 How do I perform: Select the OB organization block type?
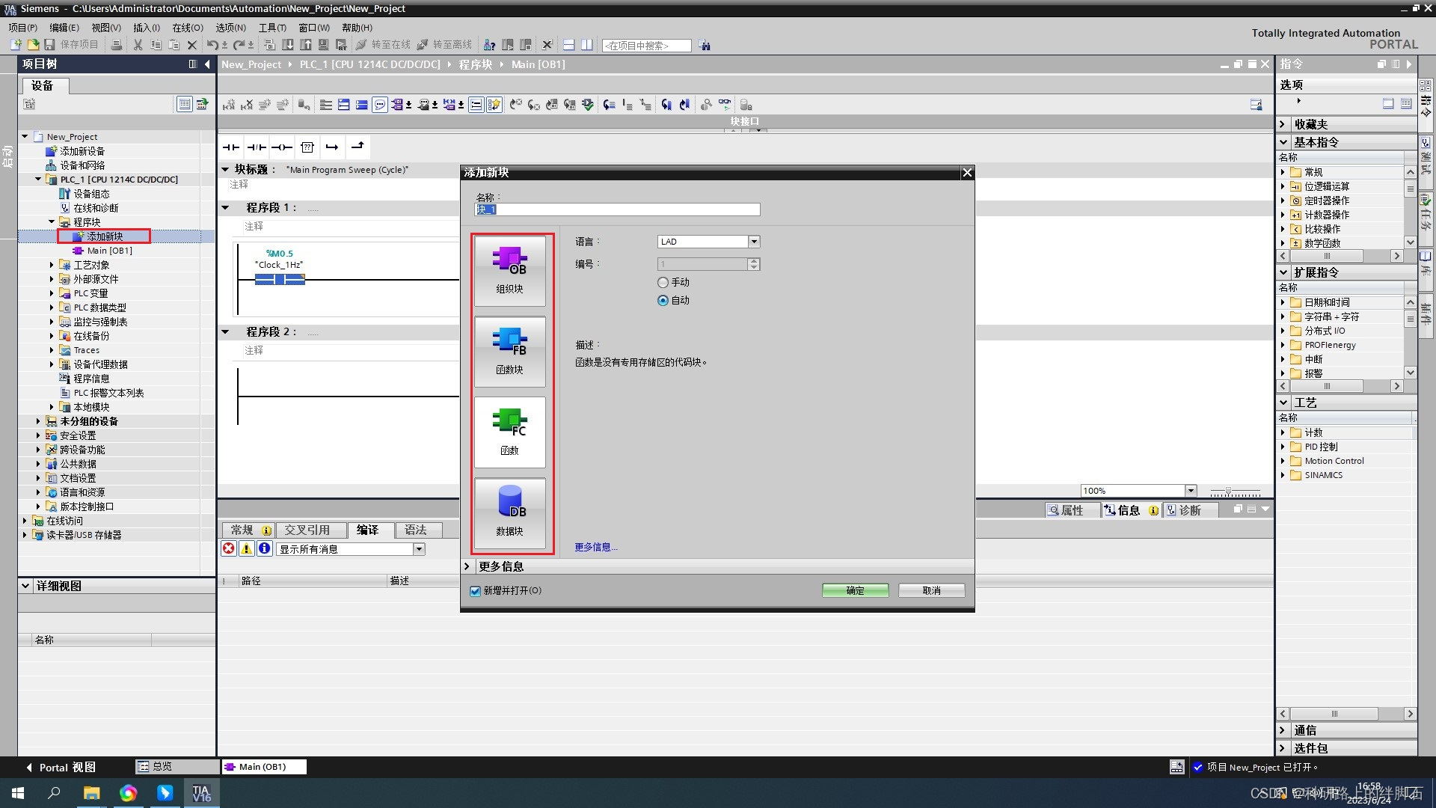point(509,271)
